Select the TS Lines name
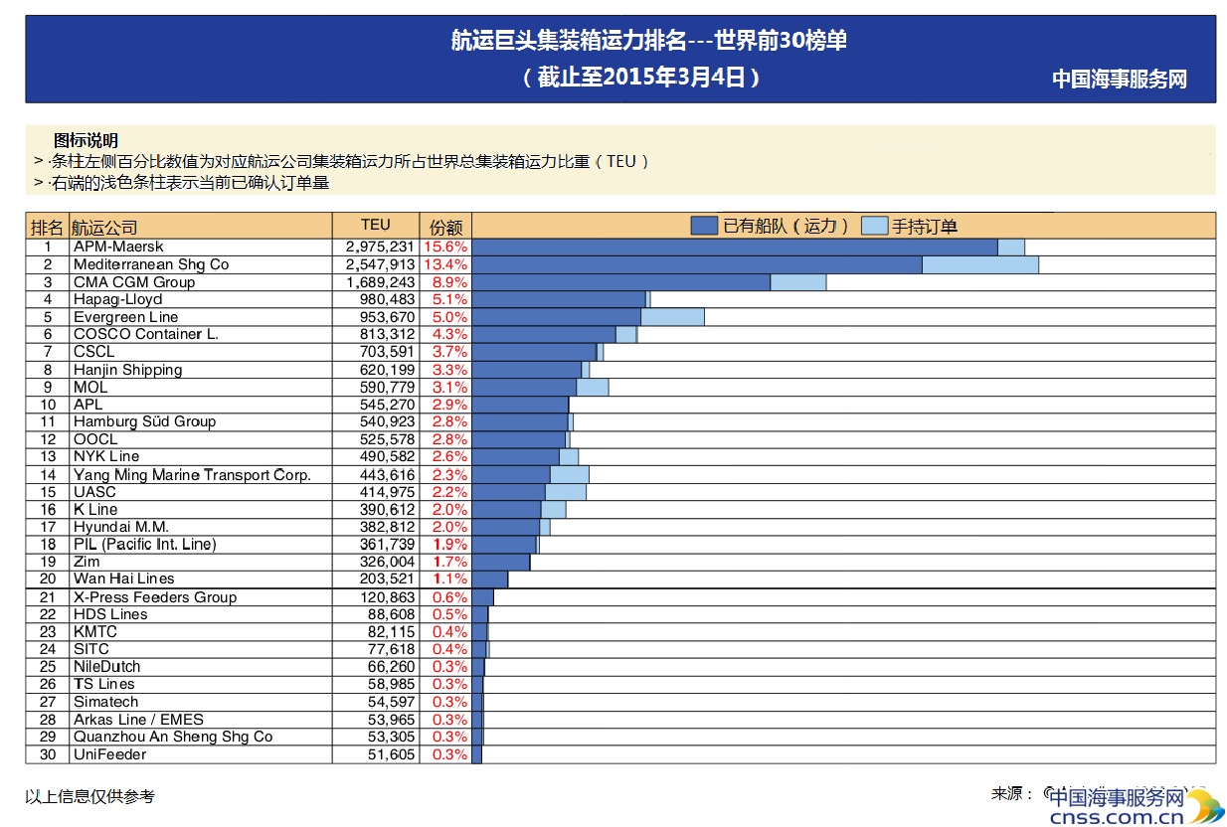The image size is (1227, 827). point(103,684)
